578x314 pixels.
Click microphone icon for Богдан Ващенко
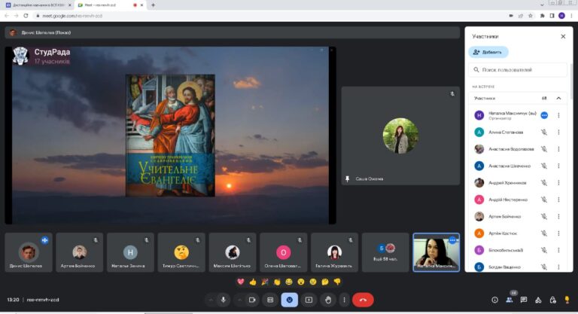click(x=544, y=267)
